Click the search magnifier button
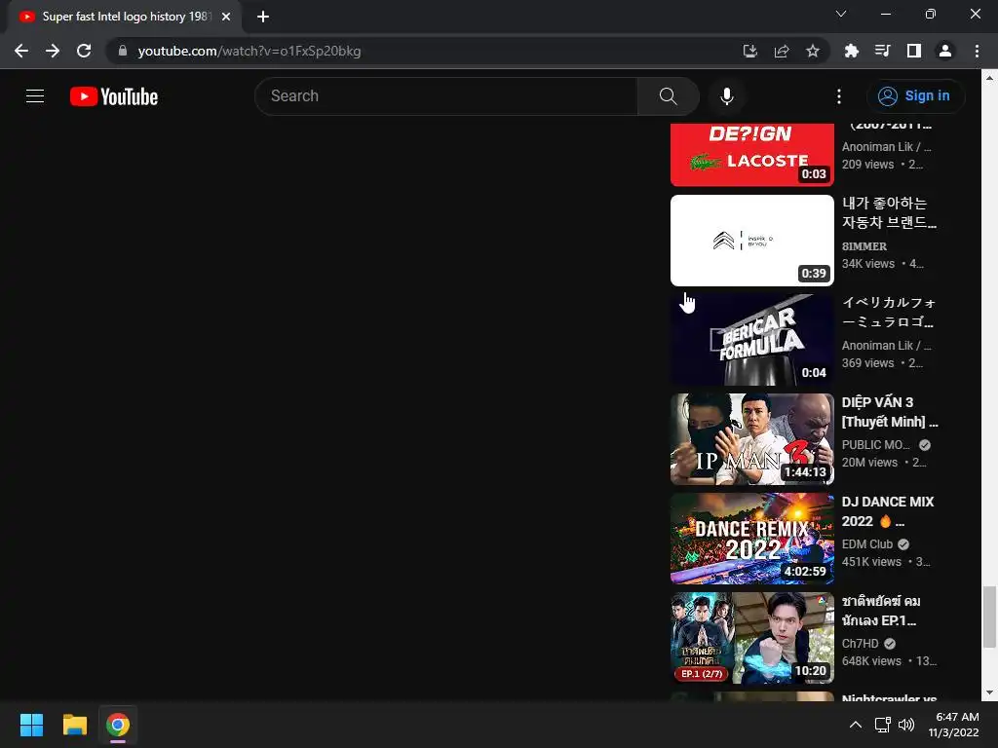The height and width of the screenshot is (748, 998). (668, 96)
